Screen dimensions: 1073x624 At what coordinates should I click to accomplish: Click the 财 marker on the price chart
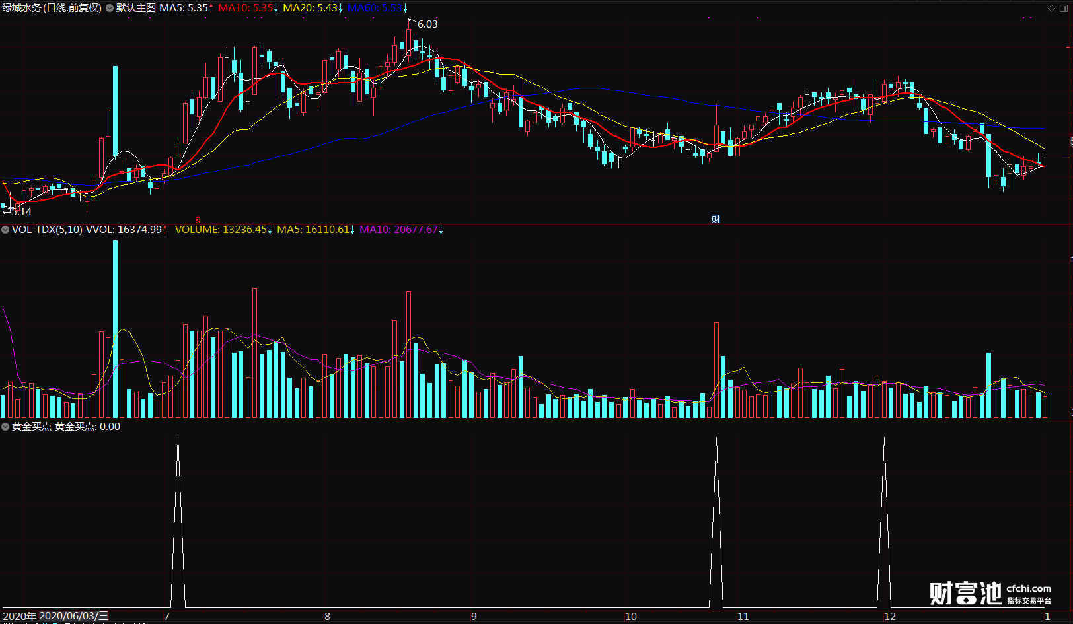pyautogui.click(x=716, y=219)
